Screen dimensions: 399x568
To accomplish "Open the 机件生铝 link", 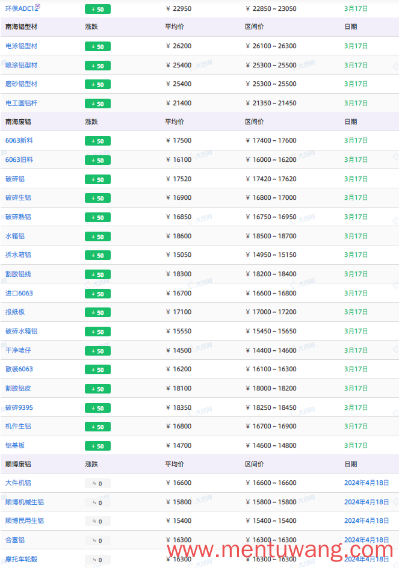I will pyautogui.click(x=18, y=427).
